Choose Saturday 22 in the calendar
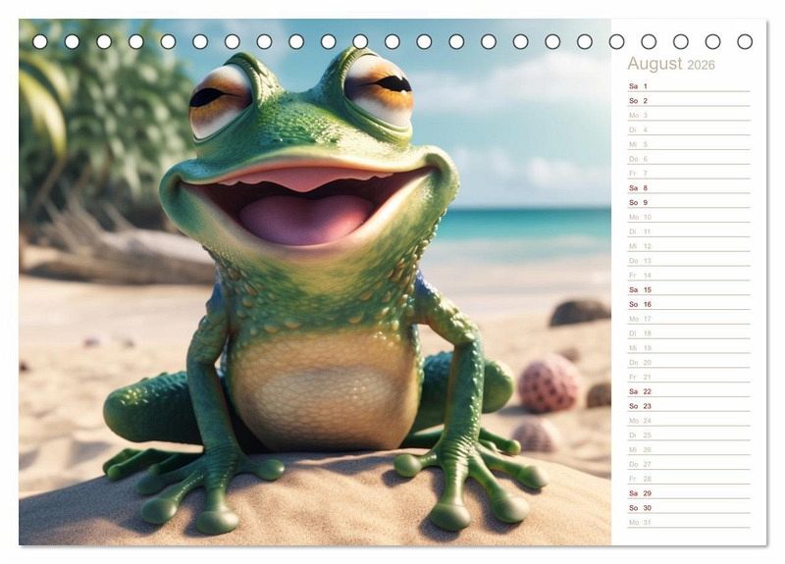 pos(688,391)
